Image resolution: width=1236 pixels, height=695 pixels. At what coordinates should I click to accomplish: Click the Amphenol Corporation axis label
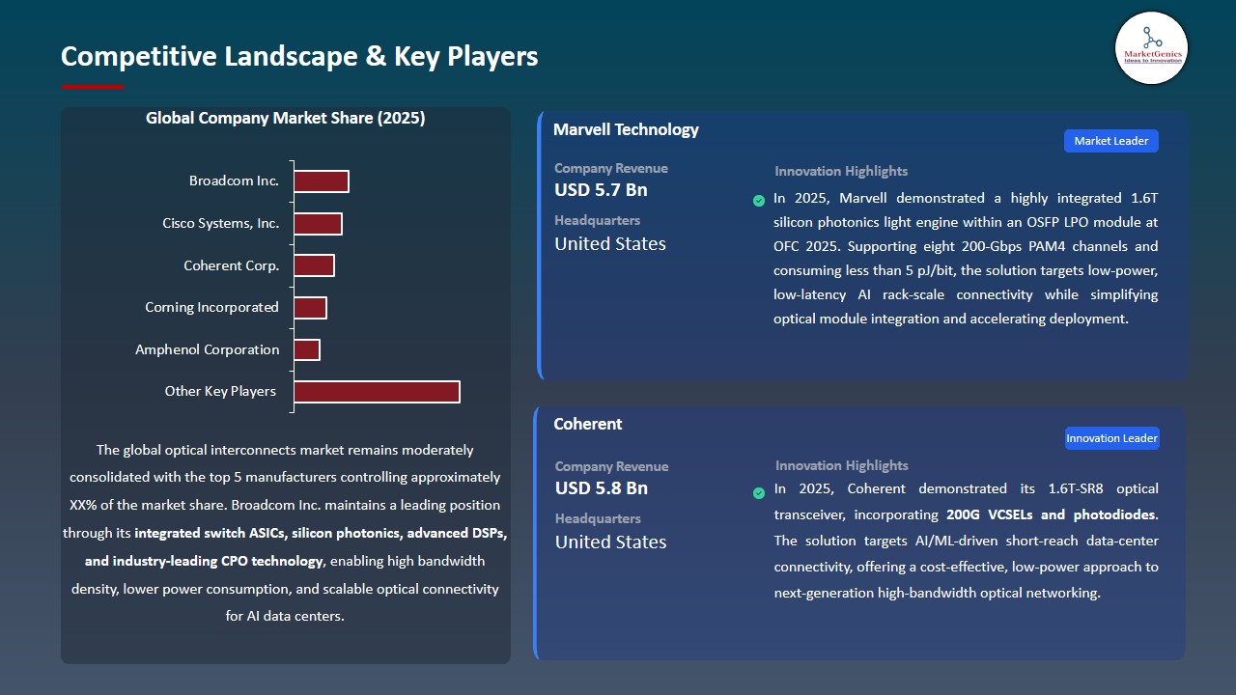208,349
